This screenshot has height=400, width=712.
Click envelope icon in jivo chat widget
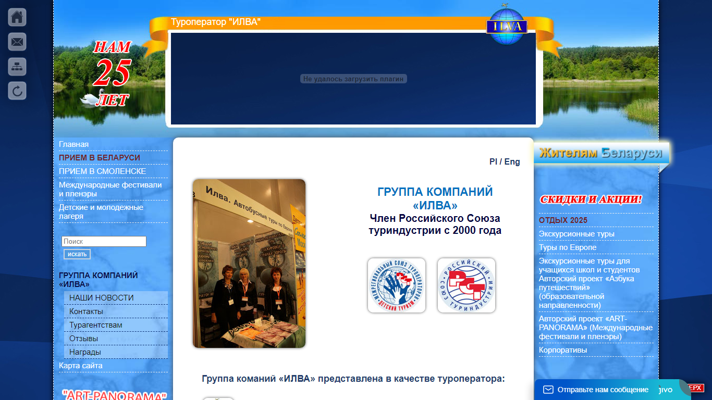point(548,390)
